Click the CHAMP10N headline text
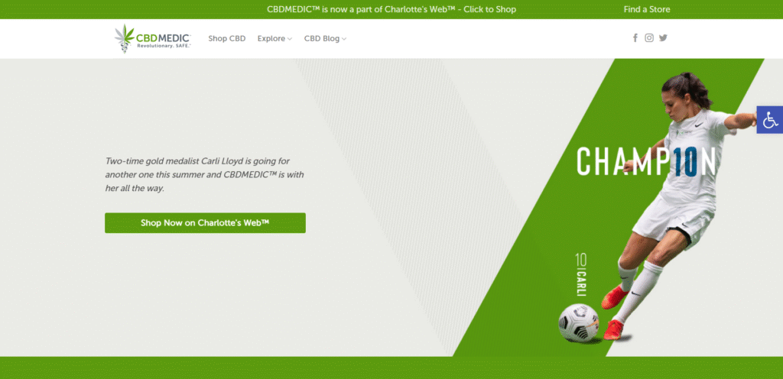 tap(646, 161)
